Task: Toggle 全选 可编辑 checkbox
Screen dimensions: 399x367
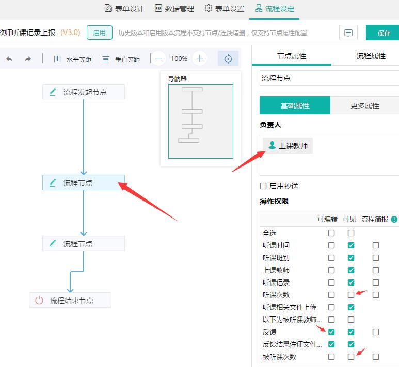Action: [x=331, y=233]
